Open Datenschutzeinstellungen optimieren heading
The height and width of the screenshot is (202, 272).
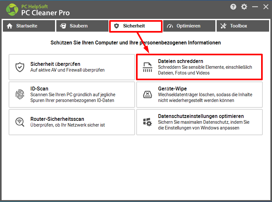point(201,116)
